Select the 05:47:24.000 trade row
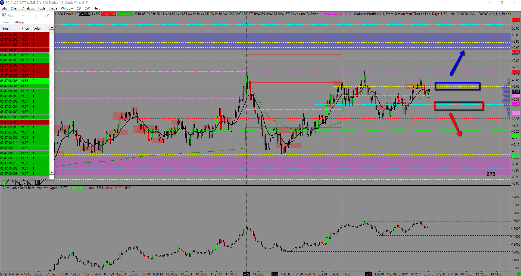 tap(25, 34)
